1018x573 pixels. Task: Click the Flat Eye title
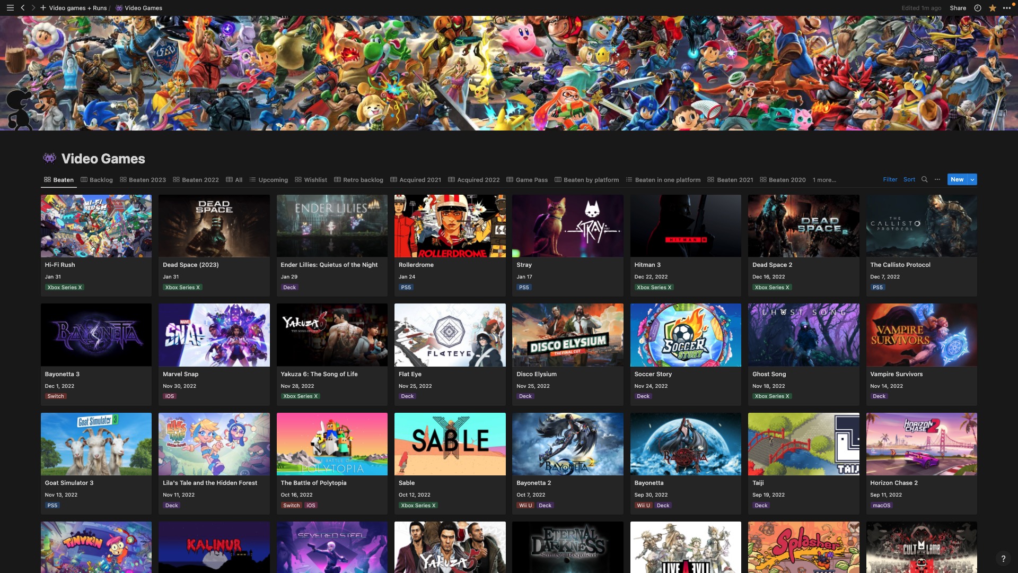click(410, 374)
